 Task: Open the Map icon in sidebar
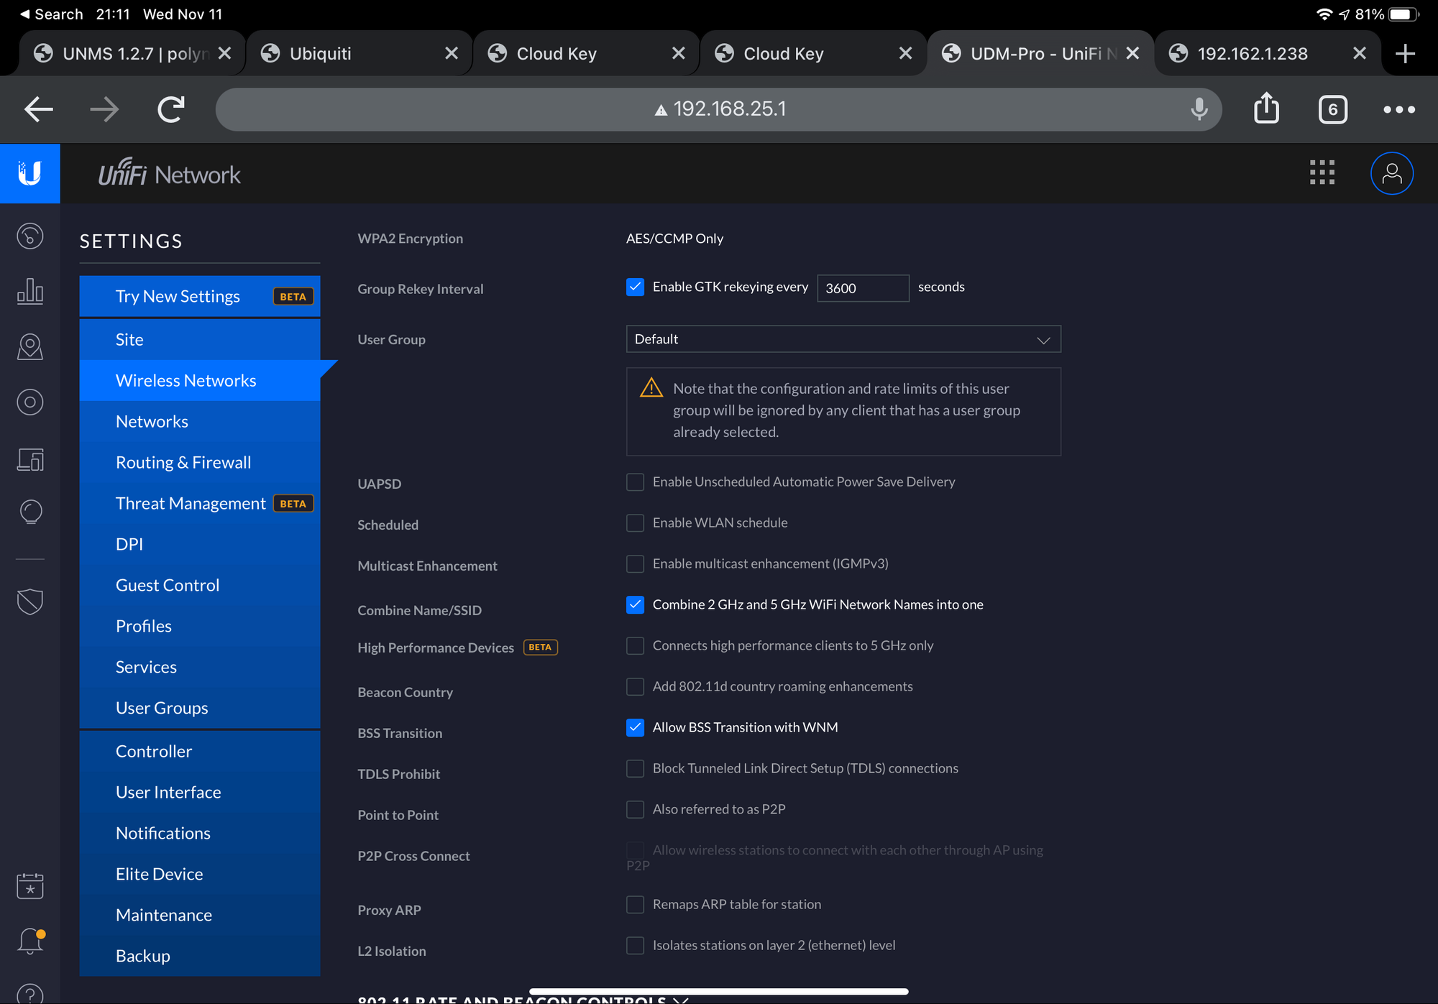[x=29, y=346]
